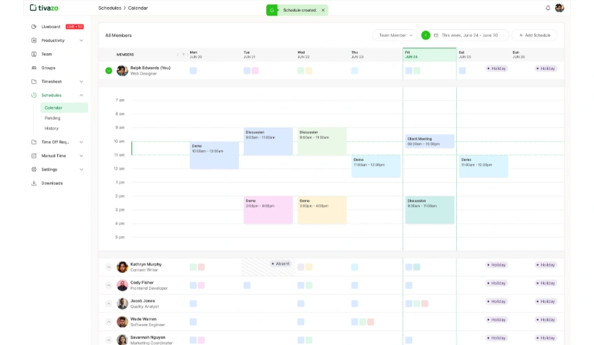Expand Cody Fisher schedule row
594x345 pixels.
[109, 285]
